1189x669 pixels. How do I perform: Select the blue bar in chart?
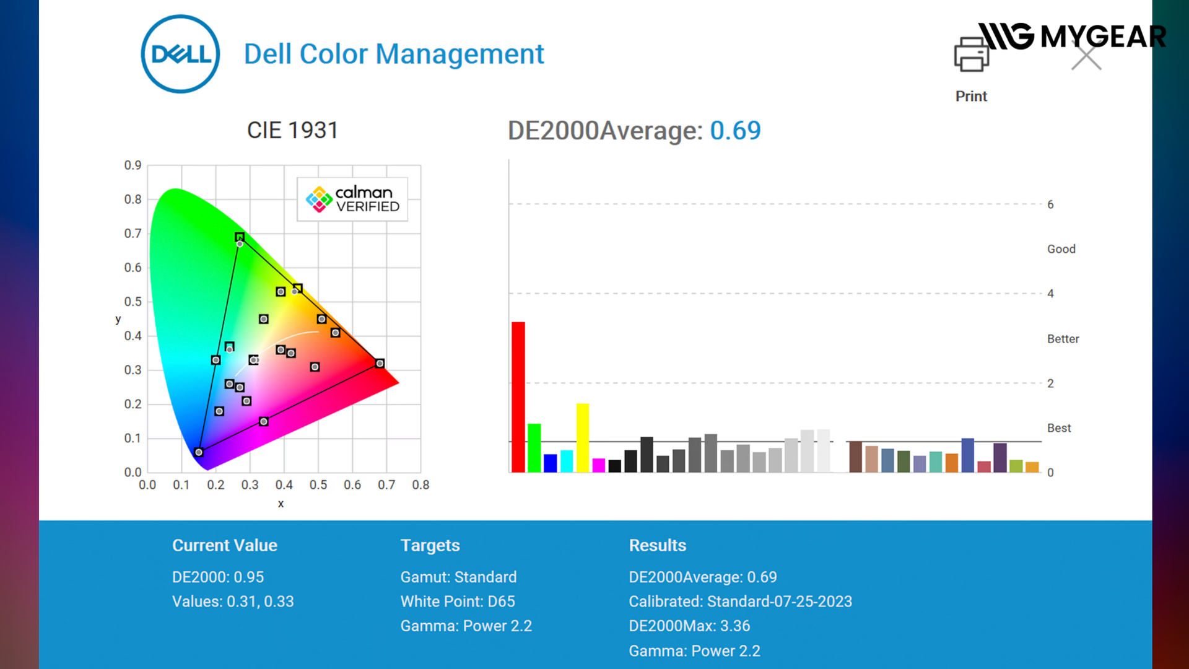click(x=551, y=463)
